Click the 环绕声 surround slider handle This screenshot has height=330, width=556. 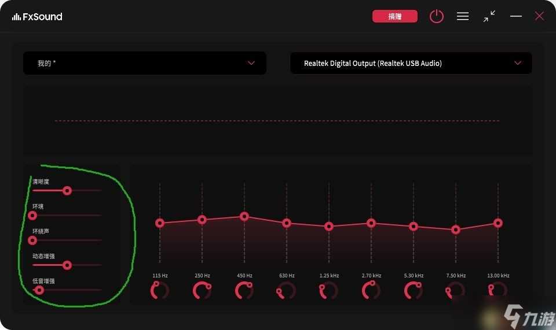coord(32,240)
